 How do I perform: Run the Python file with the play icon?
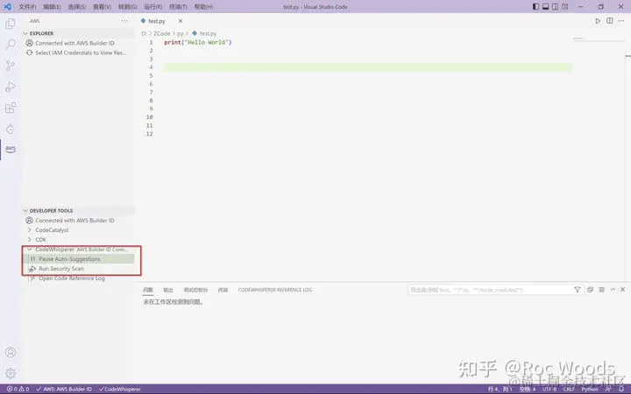coord(598,21)
